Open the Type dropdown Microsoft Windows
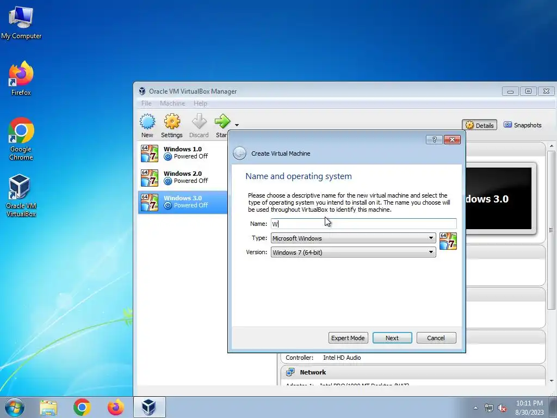 (353, 238)
